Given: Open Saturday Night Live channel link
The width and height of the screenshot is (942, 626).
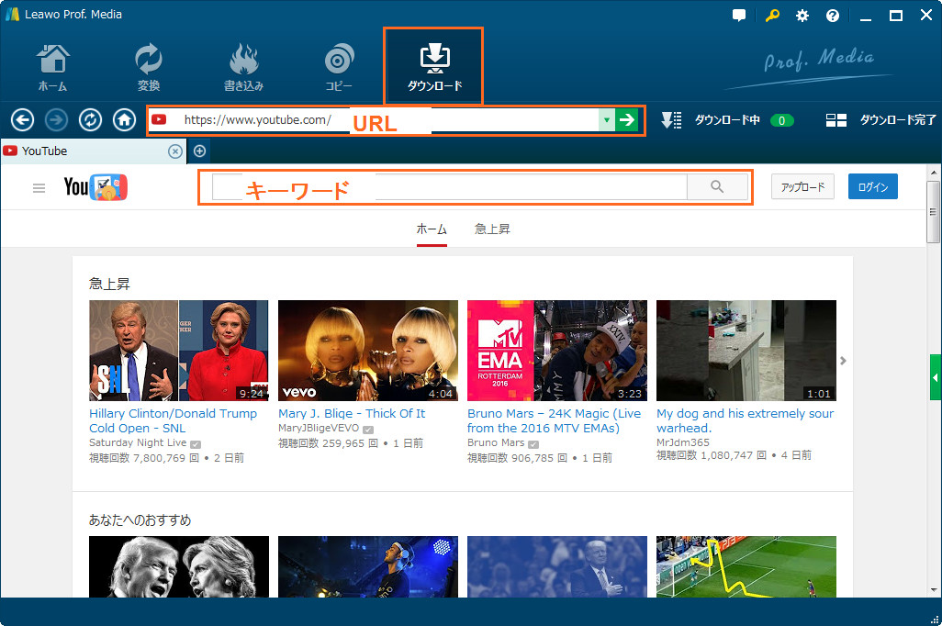Looking at the screenshot, I should tap(138, 442).
